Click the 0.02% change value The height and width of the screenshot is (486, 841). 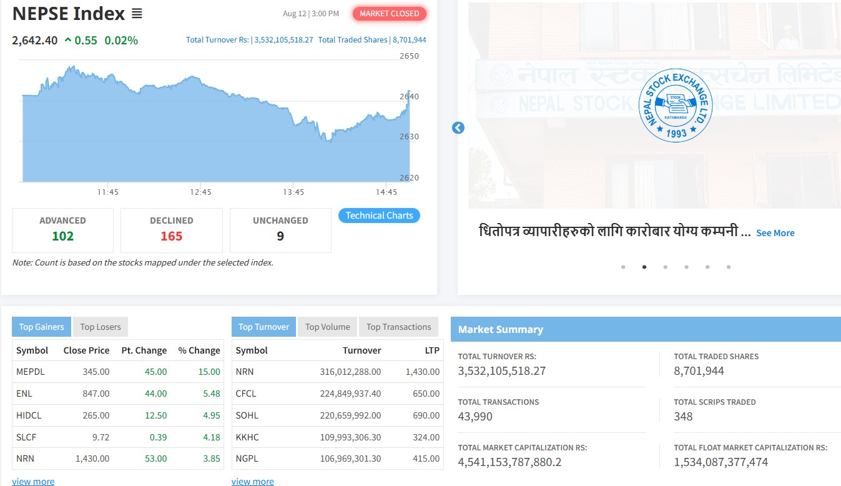(121, 41)
